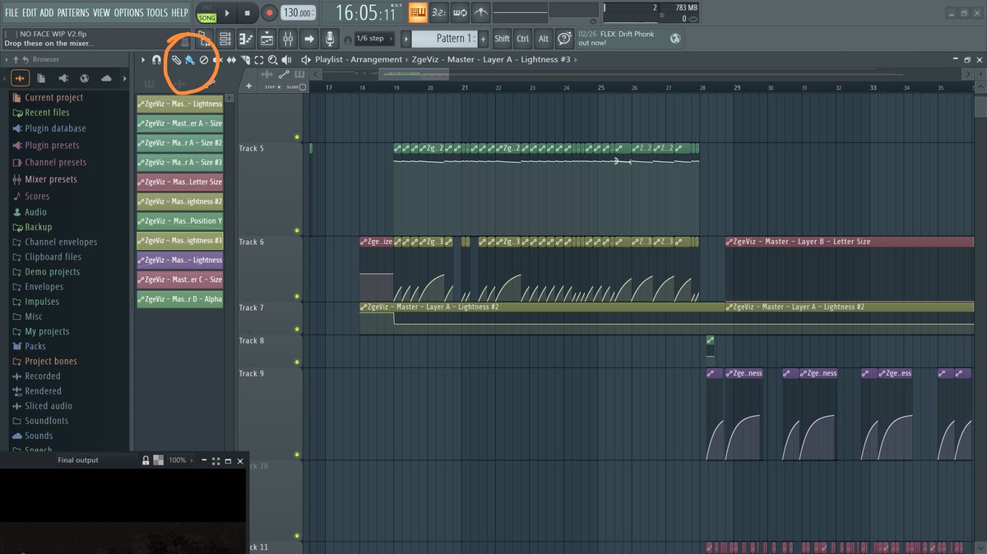Open the Playlist view toolbar shortcut
987x554 pixels.
225,39
